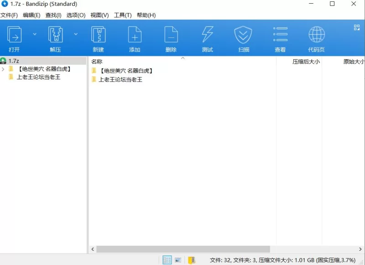Select 【绝世美穴 名器白虎】 in the left tree
The height and width of the screenshot is (265, 365).
click(x=44, y=69)
